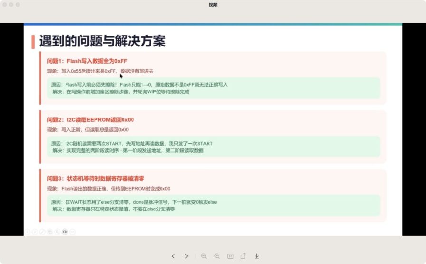
Task: Click line 解决: 在写操作前增加扇区擦除步骤
Action: (x=121, y=92)
